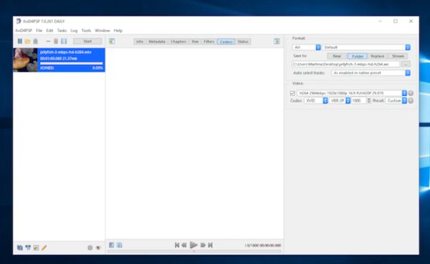This screenshot has width=430, height=264.
Task: Click the trash can icon in task toolbar
Action: click(x=56, y=41)
